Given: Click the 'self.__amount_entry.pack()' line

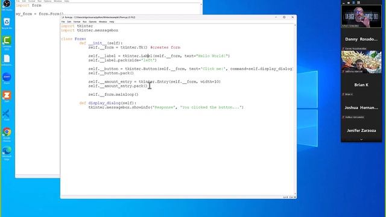Looking at the screenshot, I should pos(118,86).
